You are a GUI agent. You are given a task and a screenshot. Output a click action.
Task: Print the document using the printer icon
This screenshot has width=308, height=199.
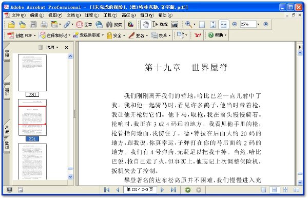pyautogui.click(x=44, y=24)
